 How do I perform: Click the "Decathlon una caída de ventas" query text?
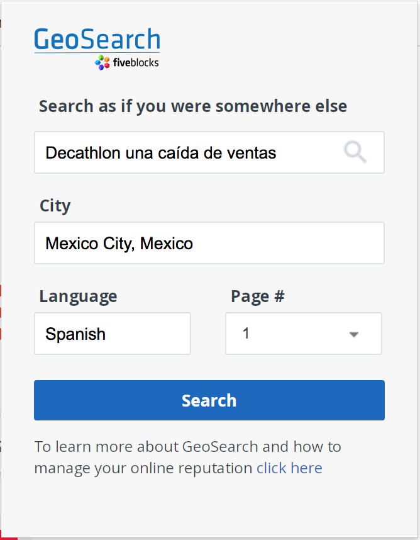(161, 152)
